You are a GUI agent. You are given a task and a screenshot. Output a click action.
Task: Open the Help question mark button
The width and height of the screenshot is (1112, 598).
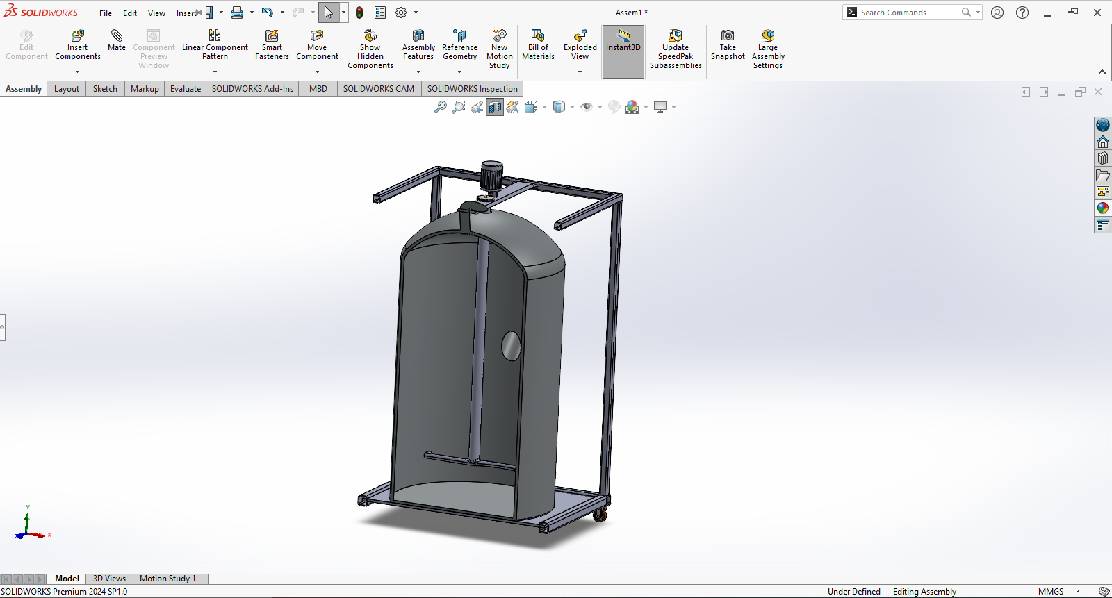tap(1022, 13)
